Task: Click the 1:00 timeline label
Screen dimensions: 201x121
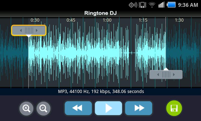Action: coord(107,20)
